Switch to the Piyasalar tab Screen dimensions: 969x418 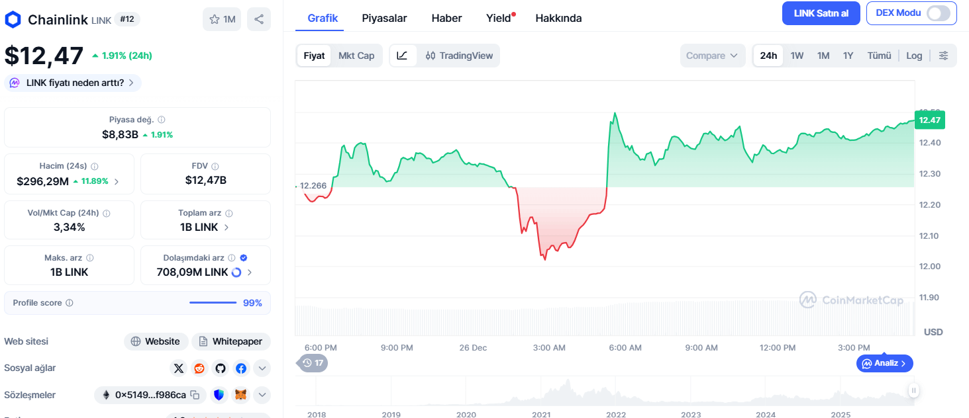pos(384,18)
